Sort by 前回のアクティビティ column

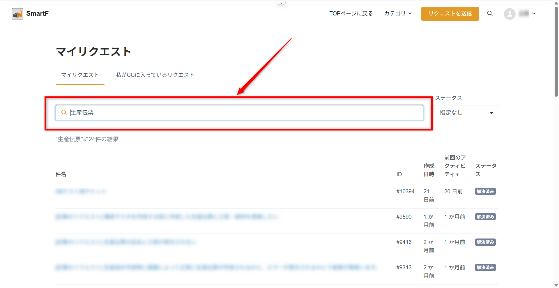tap(455, 166)
